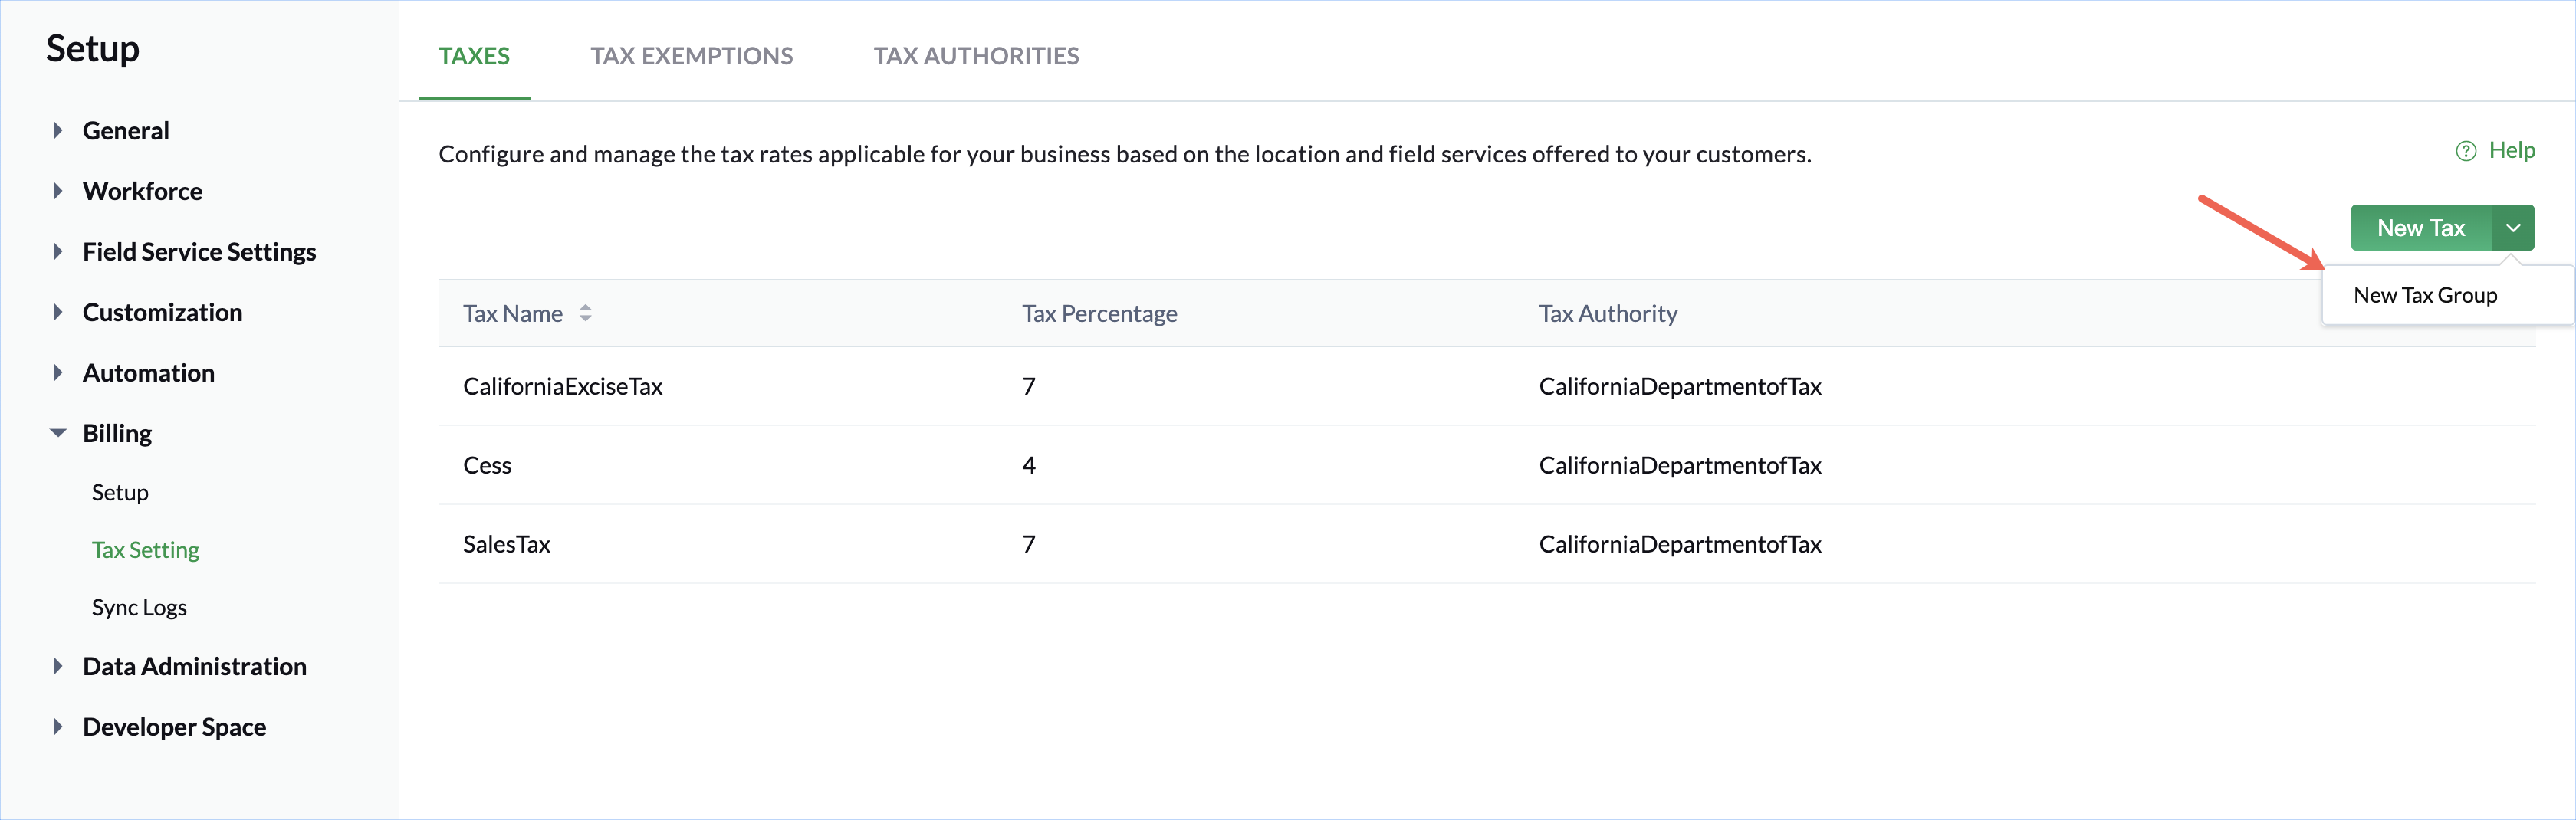Click CaliforniaDepartmentofTax in the SalesTax row

tap(1680, 544)
